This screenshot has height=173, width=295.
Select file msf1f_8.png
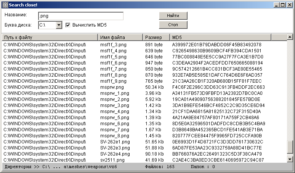click(113, 75)
